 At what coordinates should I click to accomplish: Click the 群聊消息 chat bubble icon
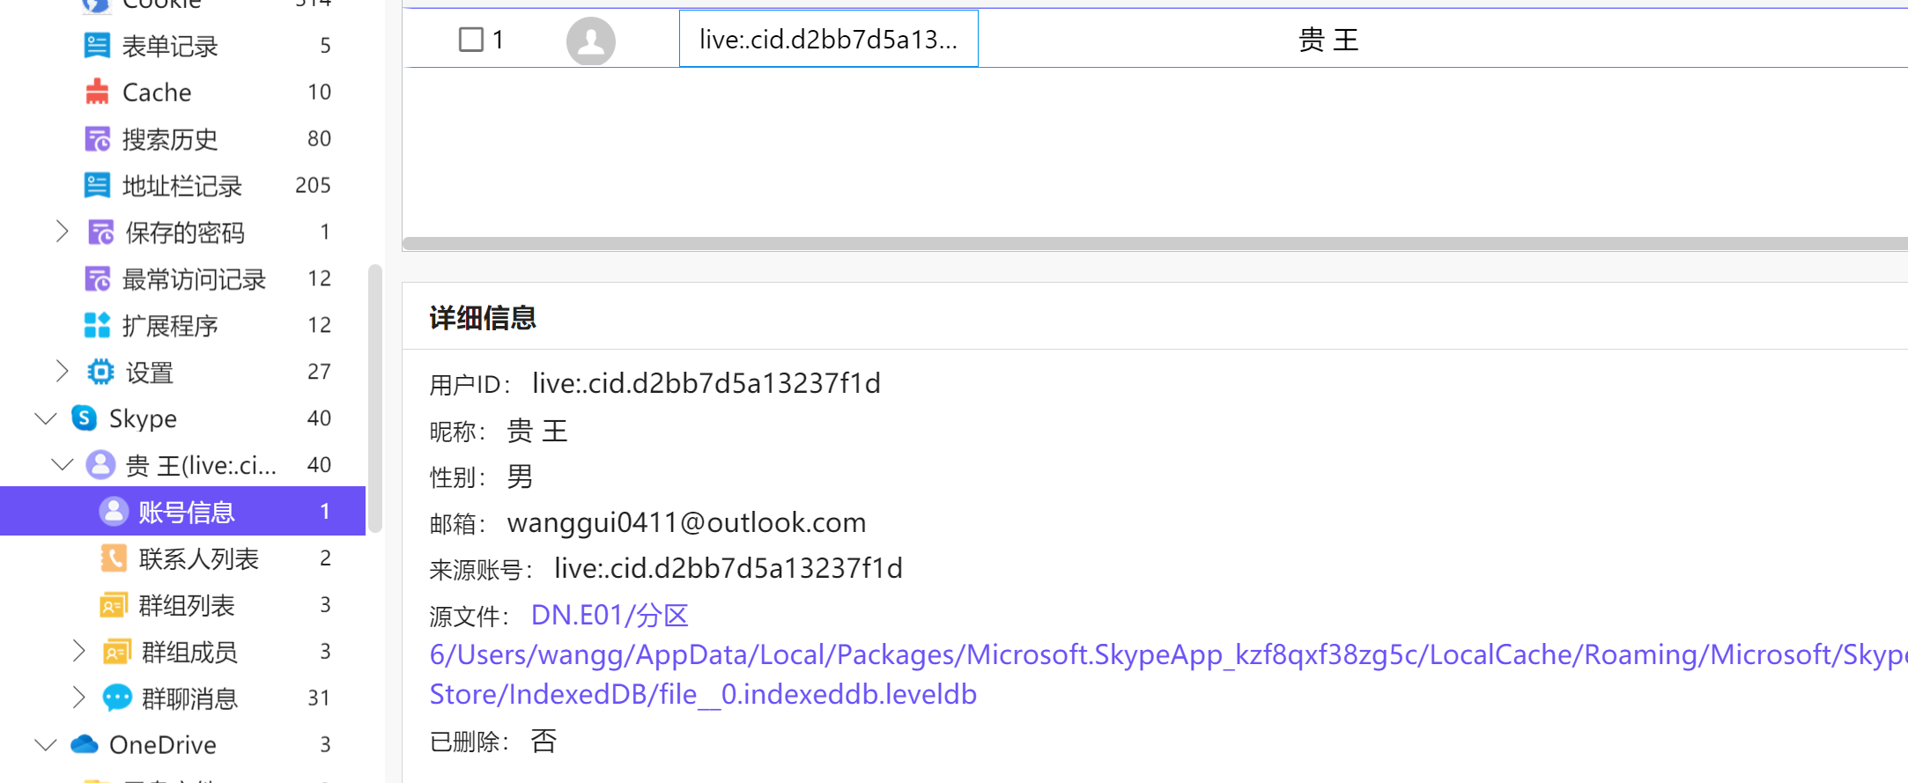click(x=117, y=698)
